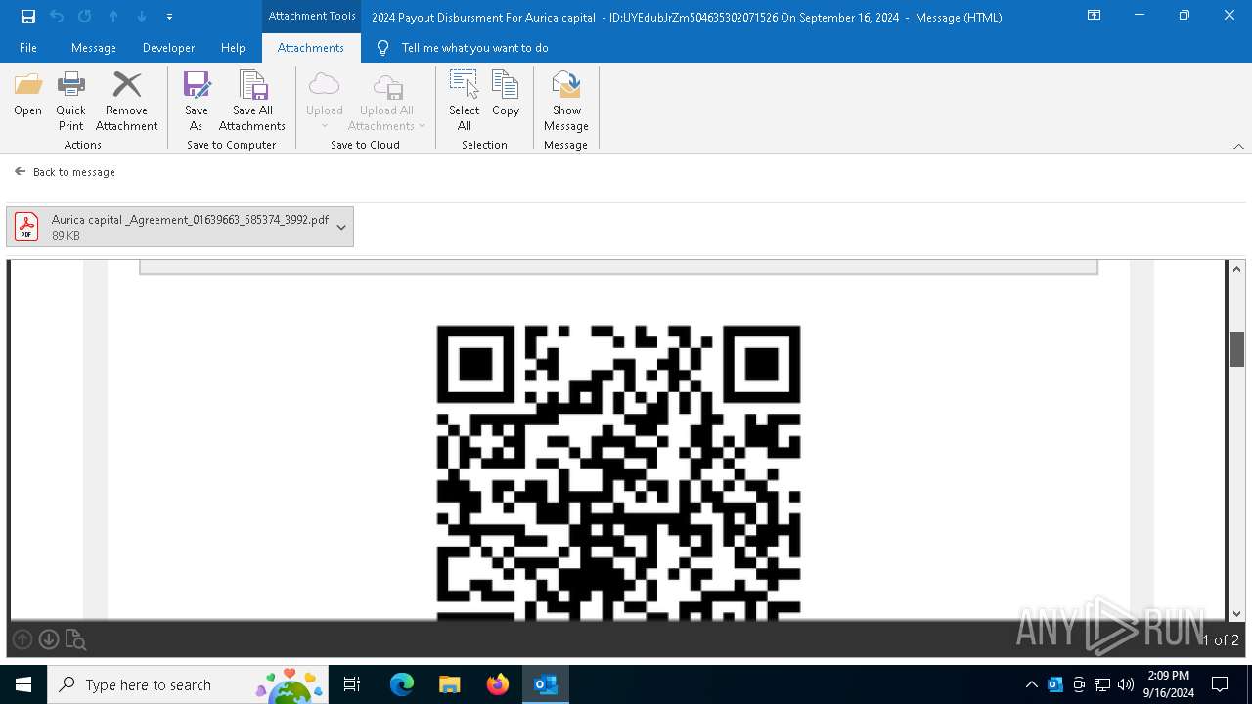Launch Microsoft Edge from taskbar
Image resolution: width=1252 pixels, height=704 pixels.
[x=402, y=684]
